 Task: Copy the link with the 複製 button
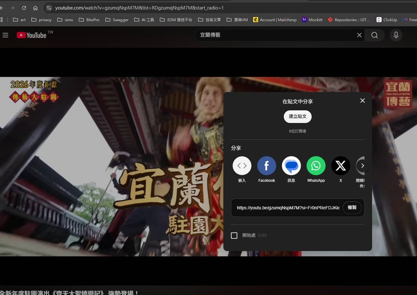[x=352, y=207]
